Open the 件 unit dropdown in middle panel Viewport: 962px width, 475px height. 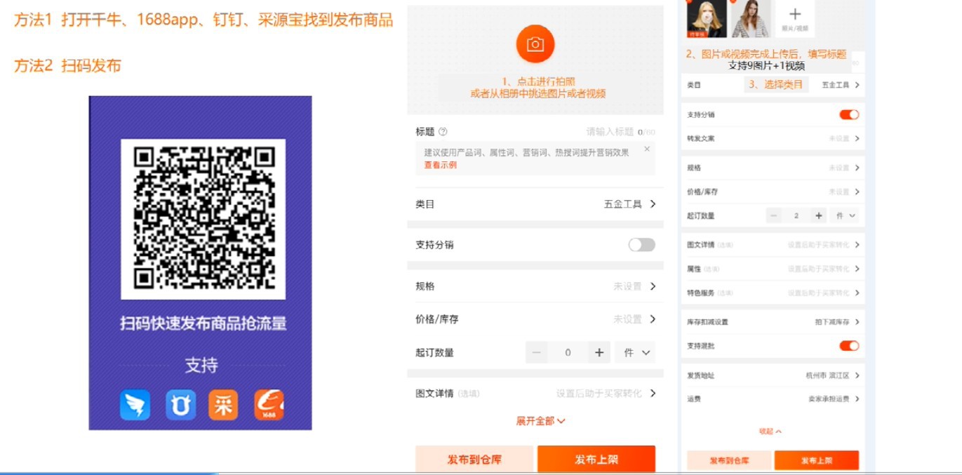click(x=635, y=353)
